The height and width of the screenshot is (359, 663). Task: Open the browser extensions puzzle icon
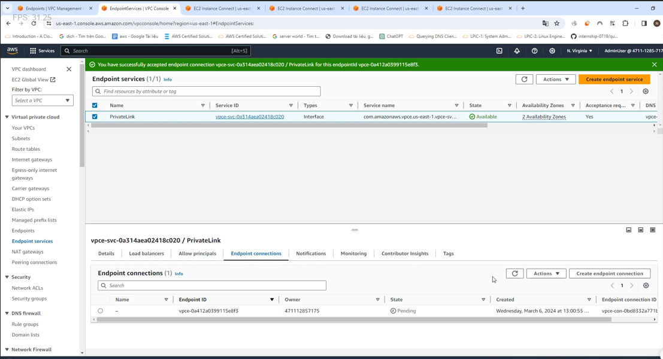click(625, 23)
